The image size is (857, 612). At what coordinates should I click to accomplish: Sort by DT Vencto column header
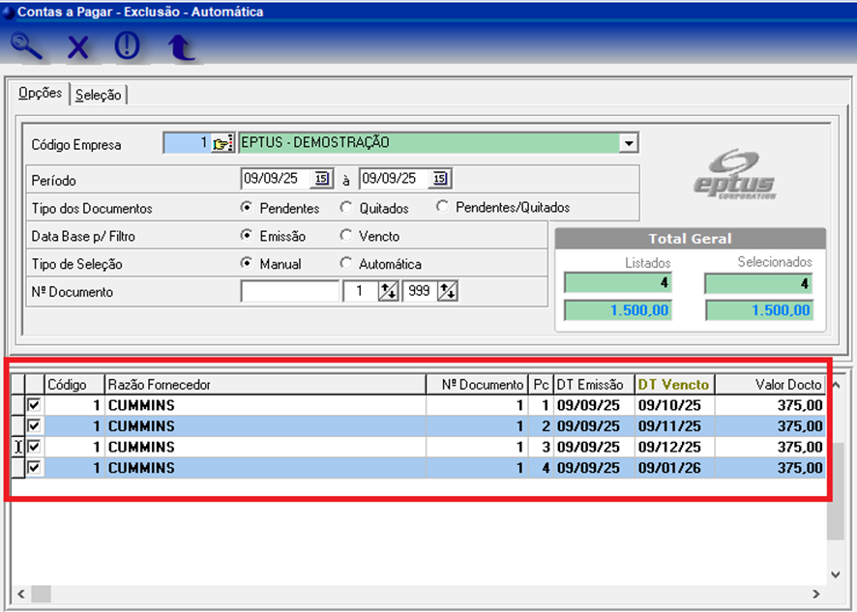pos(673,384)
